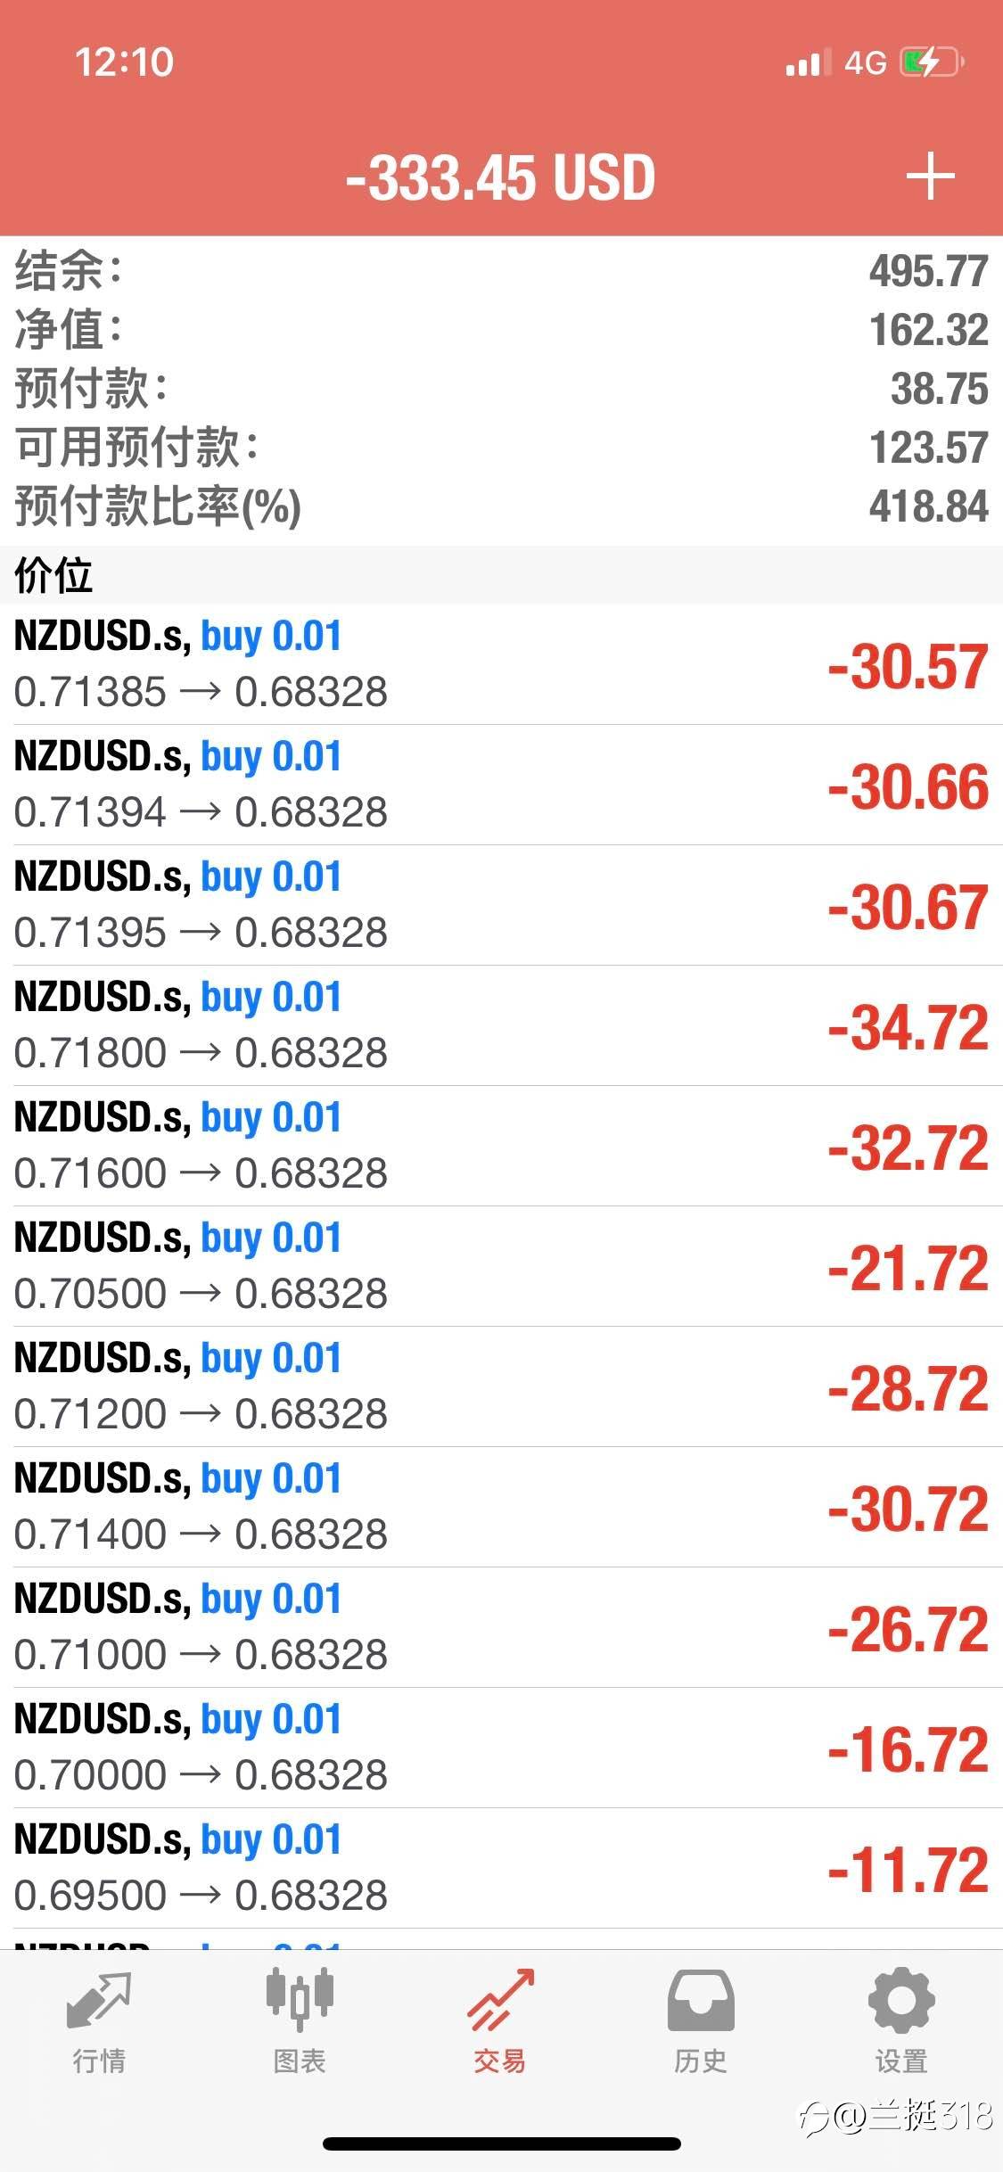Tap the position opened at 0.70500
1003x2172 pixels.
(x=501, y=1266)
